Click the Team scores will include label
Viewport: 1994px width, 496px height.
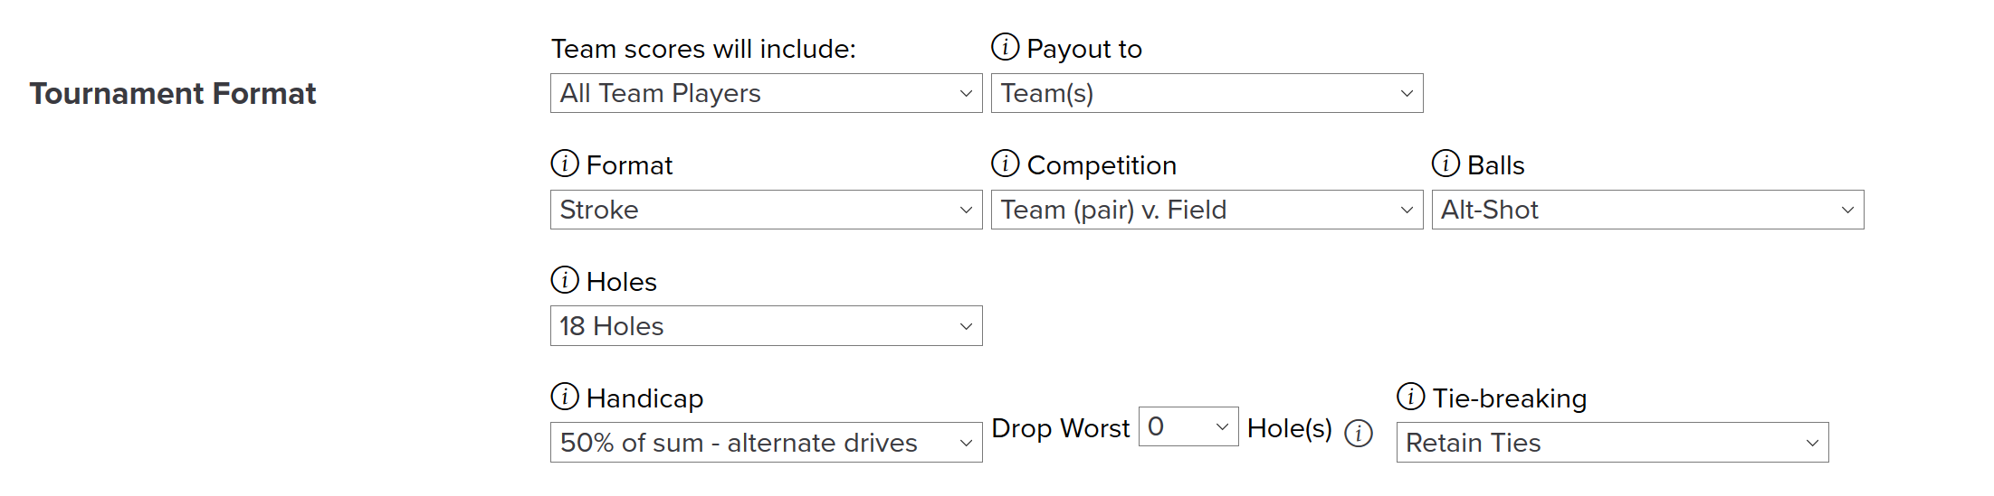(x=703, y=49)
